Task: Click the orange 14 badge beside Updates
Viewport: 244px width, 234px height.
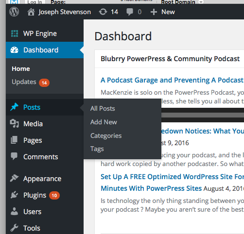Action: (x=44, y=83)
